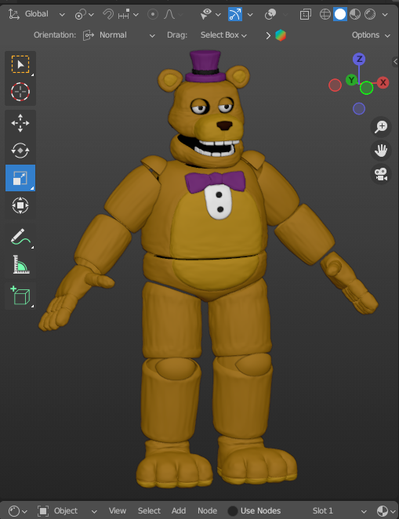Click the Normal orientation icon
Viewport: 399px width, 519px height.
click(89, 35)
